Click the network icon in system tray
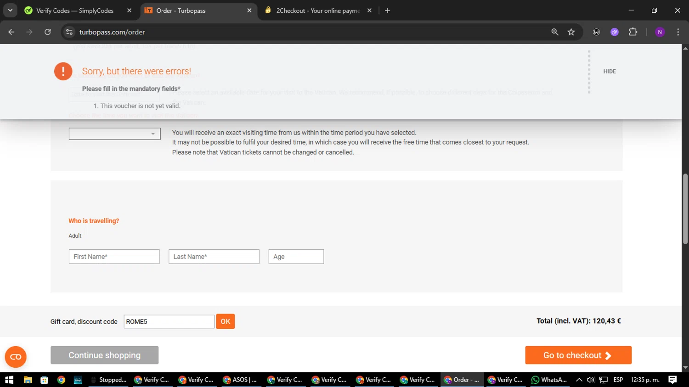The height and width of the screenshot is (387, 689). (604, 380)
